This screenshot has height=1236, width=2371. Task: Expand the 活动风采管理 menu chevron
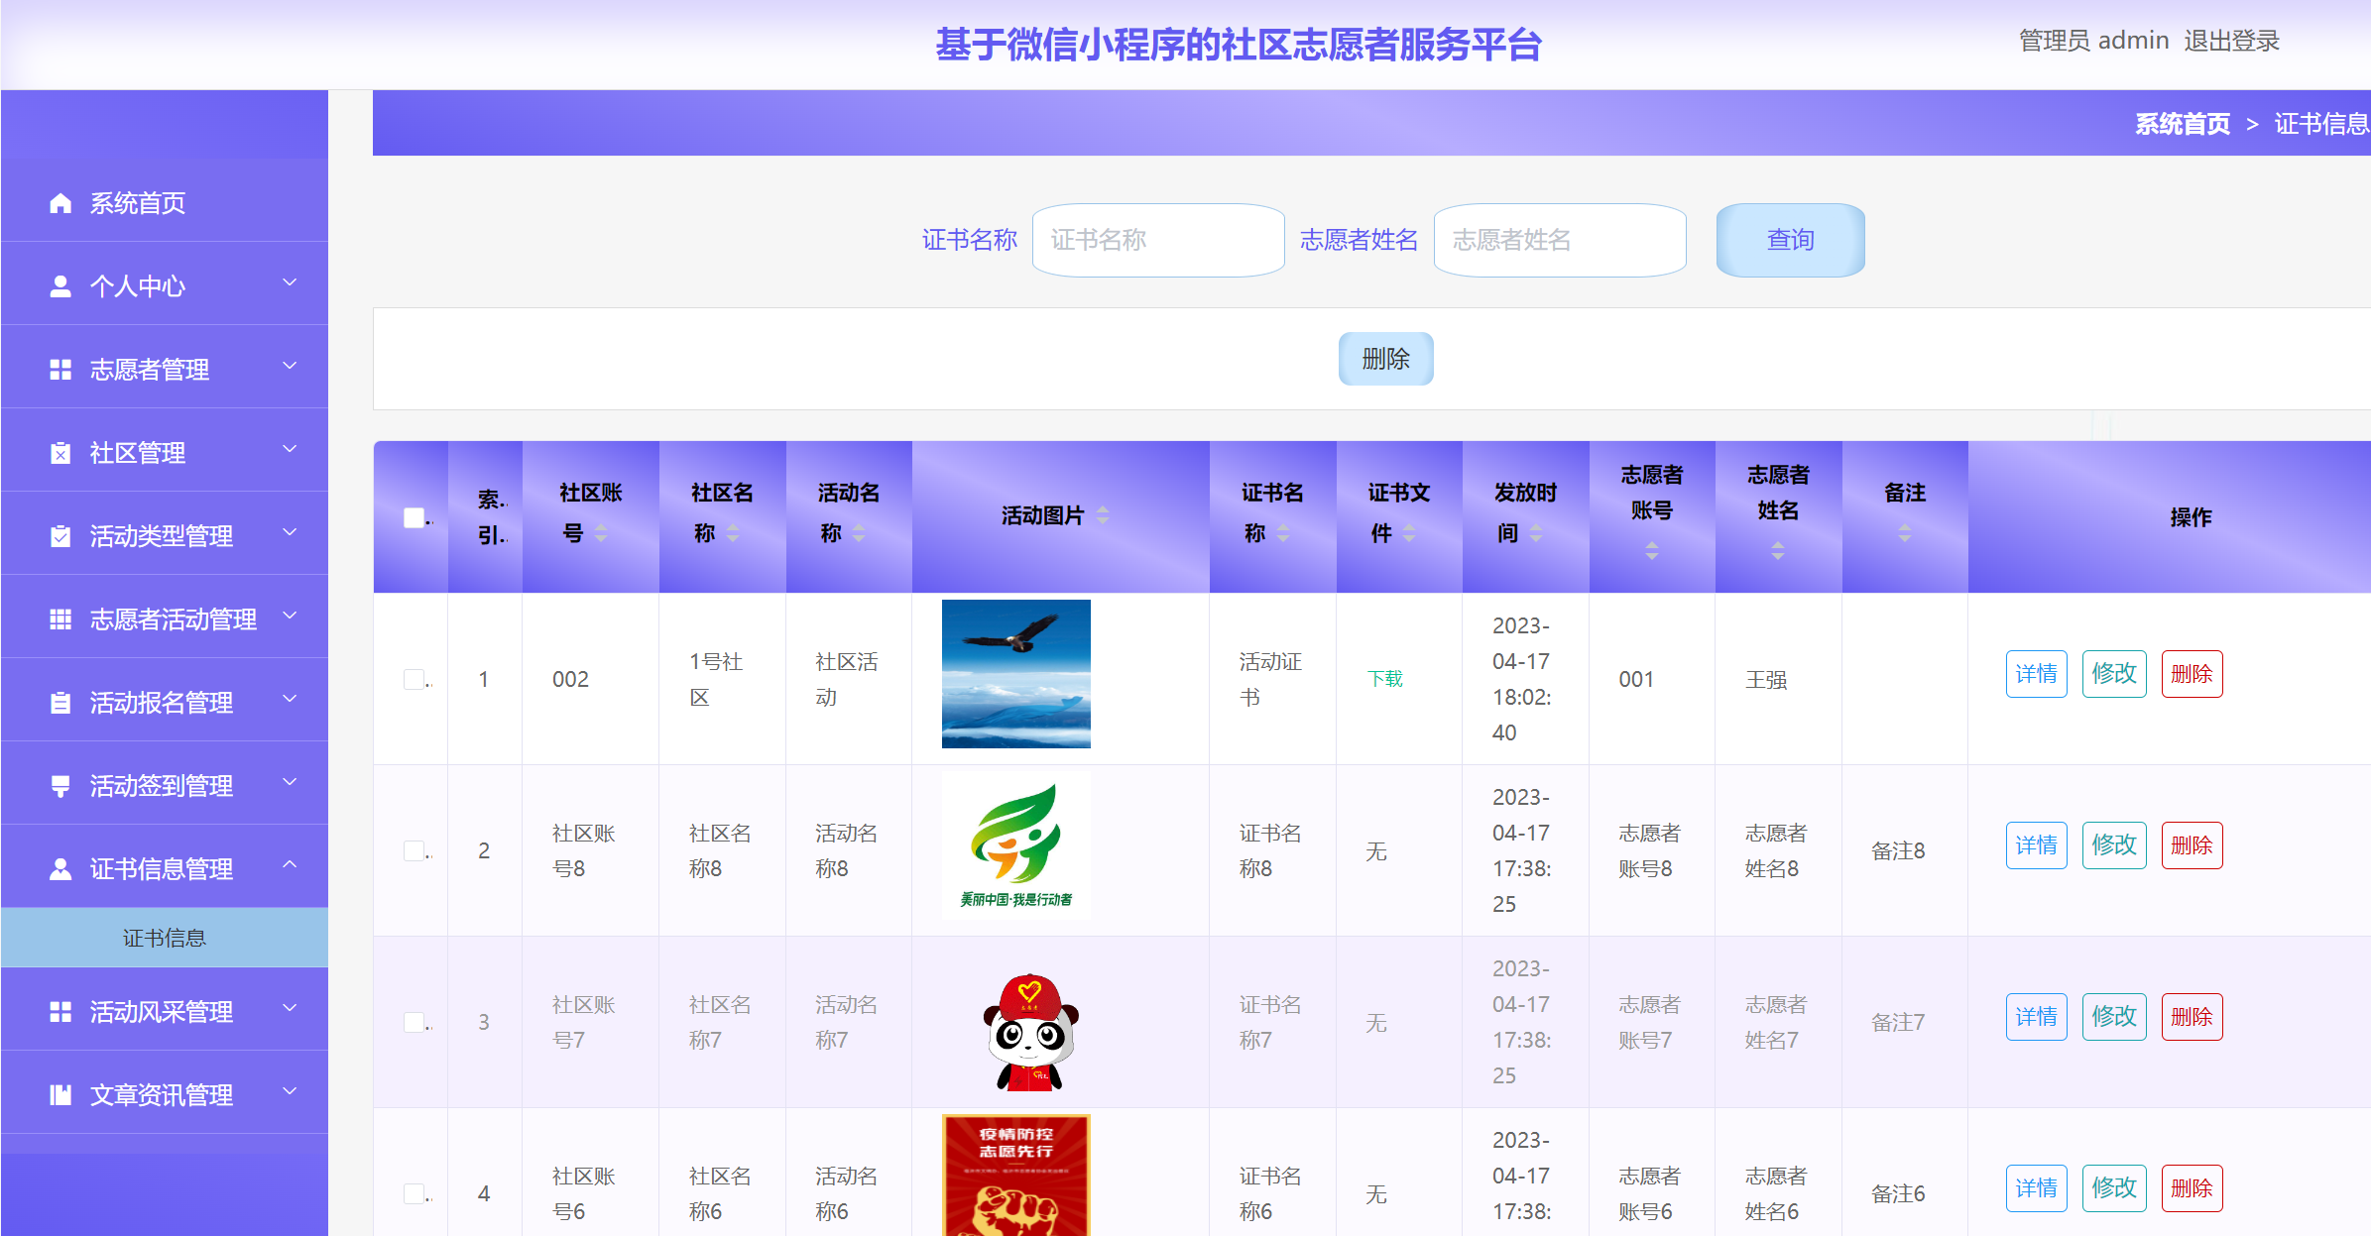coord(290,1009)
